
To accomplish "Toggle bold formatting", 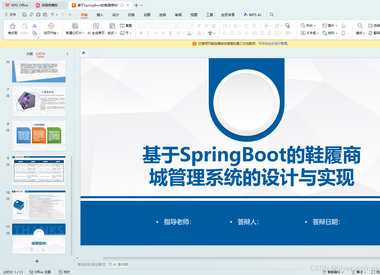I will (x=141, y=33).
